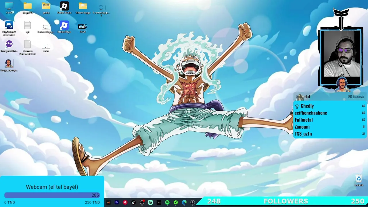Launch the PlayStation Accessories shortcut
Screen dimensions: 368x207
9,28
